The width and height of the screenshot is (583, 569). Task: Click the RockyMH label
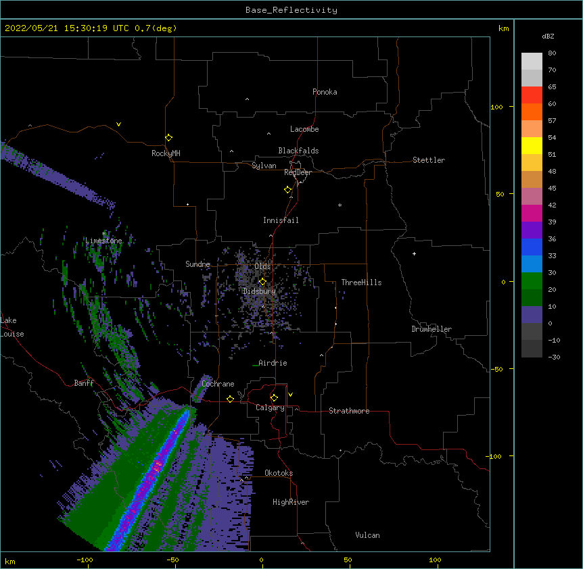pos(166,153)
